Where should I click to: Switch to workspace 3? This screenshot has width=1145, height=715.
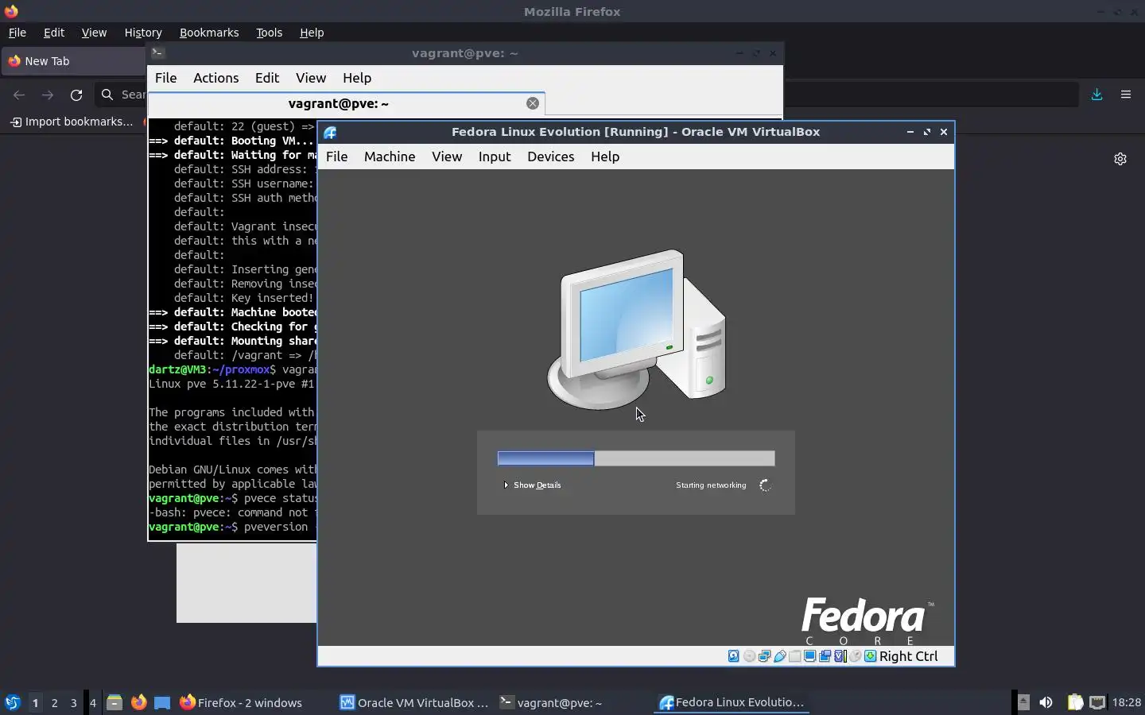[x=73, y=702]
